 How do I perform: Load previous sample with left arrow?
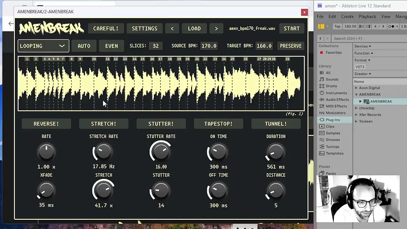[x=172, y=29]
